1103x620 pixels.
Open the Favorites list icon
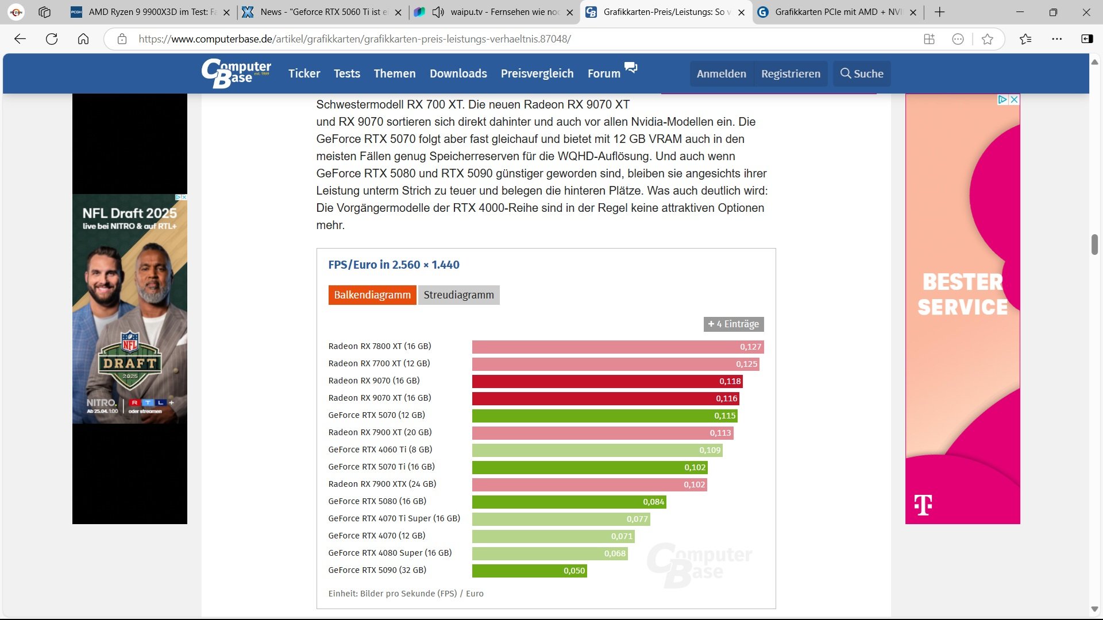pos(1025,39)
